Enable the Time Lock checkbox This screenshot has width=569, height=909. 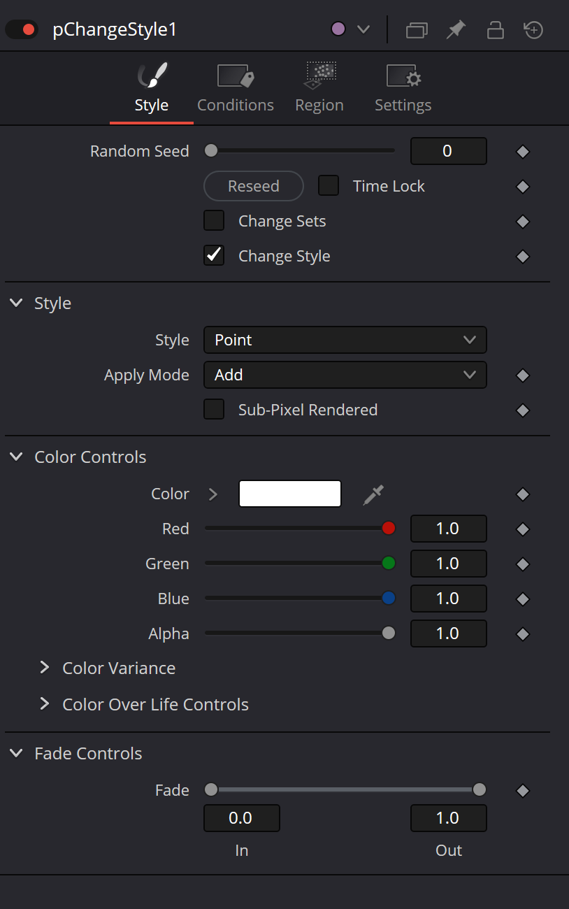(x=329, y=186)
